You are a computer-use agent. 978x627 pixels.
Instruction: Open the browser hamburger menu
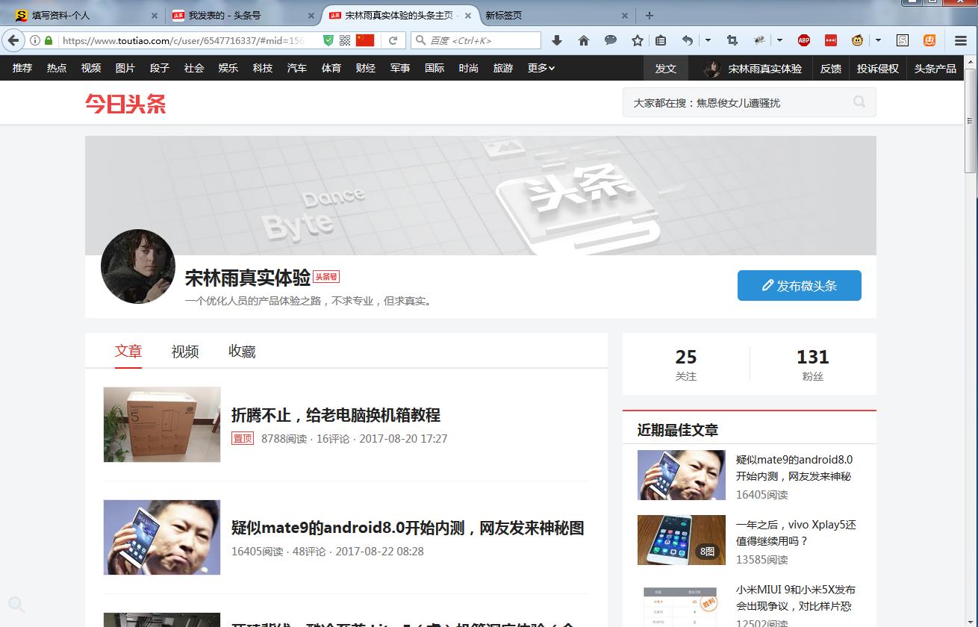point(961,40)
